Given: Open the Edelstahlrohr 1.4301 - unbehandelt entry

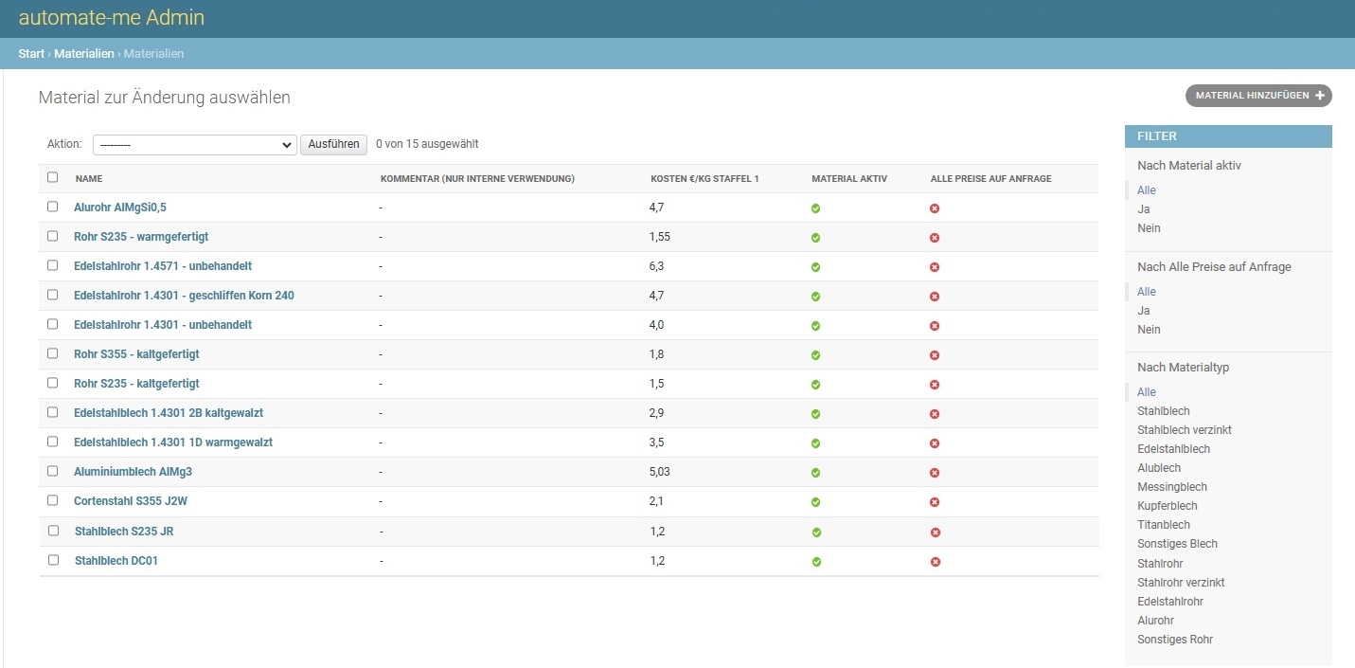Looking at the screenshot, I should [x=163, y=325].
